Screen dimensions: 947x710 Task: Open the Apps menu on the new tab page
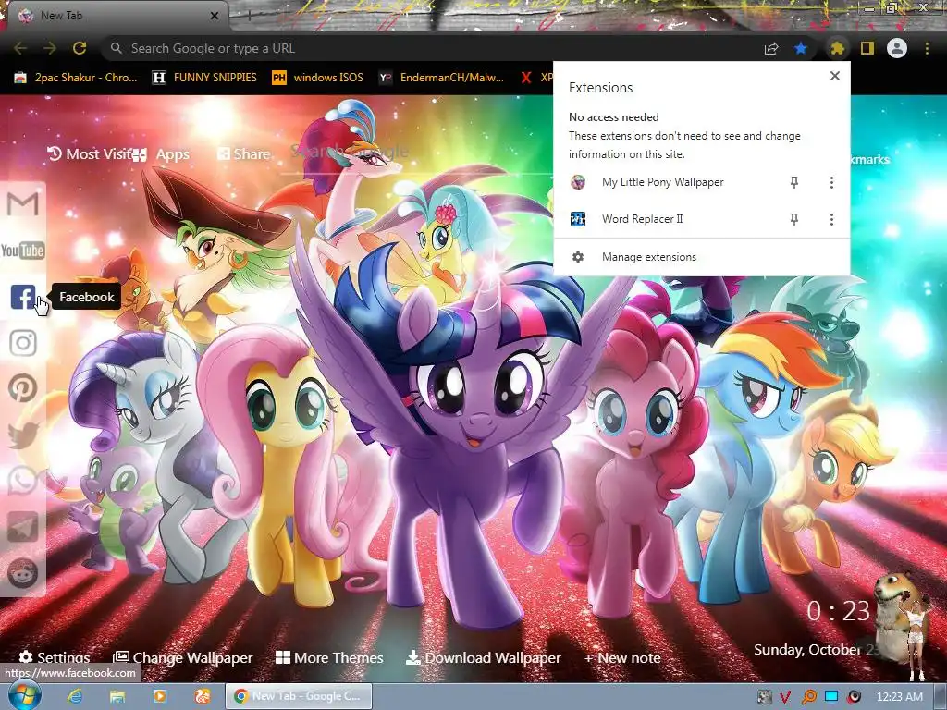pos(161,155)
